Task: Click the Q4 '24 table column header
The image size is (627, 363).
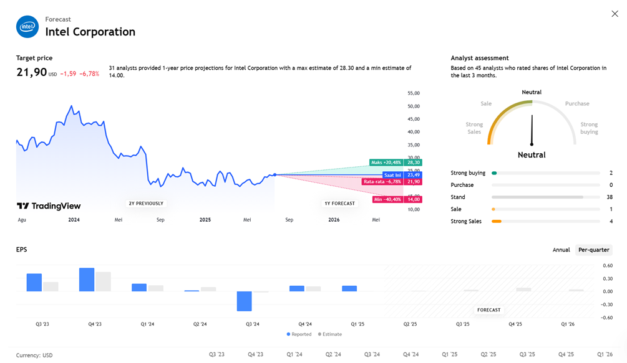Action: click(x=411, y=354)
